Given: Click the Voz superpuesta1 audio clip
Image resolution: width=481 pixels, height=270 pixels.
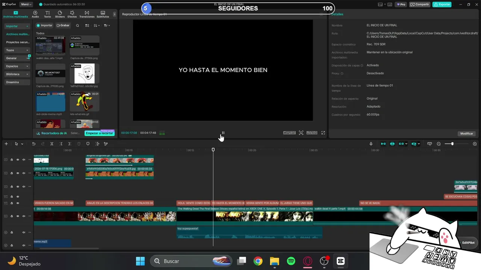Looking at the screenshot, I should [249, 232].
